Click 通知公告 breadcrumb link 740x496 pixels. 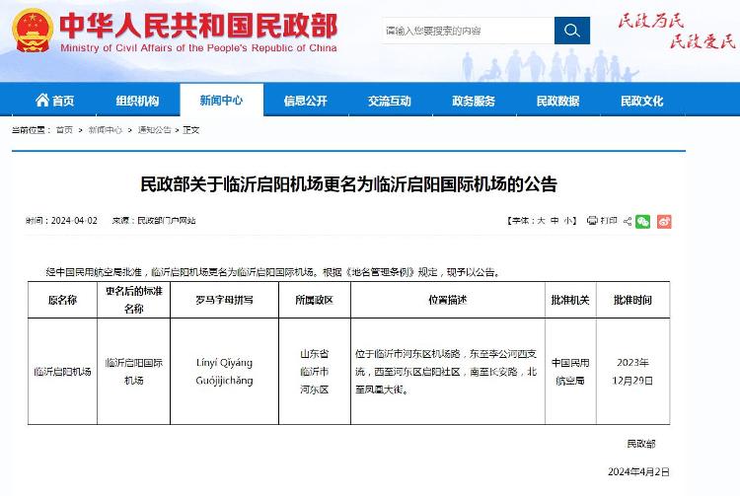(153, 130)
